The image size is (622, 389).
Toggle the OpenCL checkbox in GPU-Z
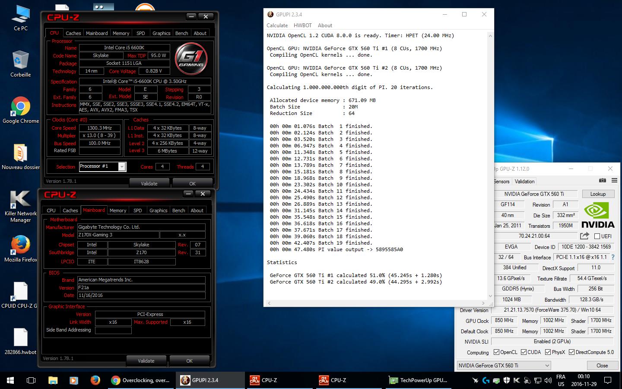coord(496,352)
